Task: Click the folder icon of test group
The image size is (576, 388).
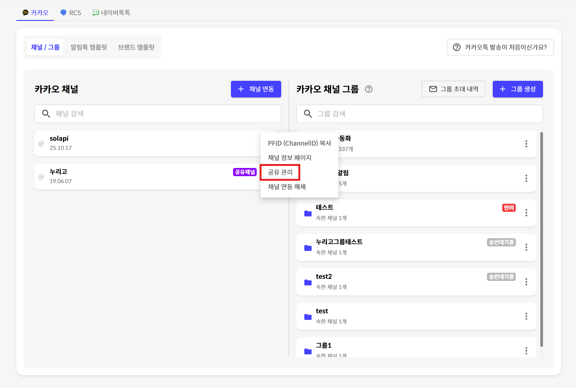Action: click(308, 317)
